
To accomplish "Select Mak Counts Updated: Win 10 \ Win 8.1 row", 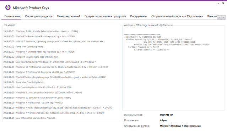I will pyautogui.click(x=37, y=87).
